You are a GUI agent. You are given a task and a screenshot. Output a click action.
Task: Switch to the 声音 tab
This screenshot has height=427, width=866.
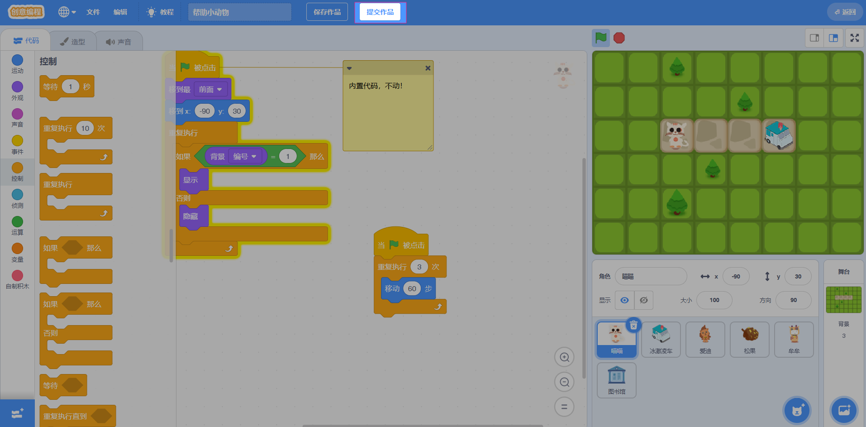(x=119, y=42)
